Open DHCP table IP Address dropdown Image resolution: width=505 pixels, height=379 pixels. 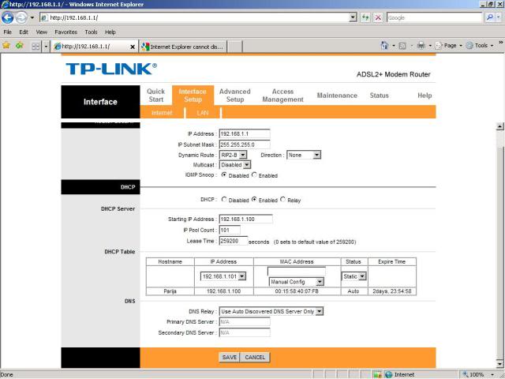click(x=223, y=276)
